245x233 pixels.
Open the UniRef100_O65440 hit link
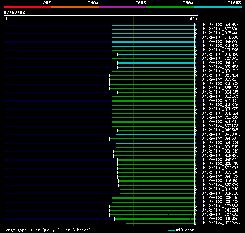point(220,33)
